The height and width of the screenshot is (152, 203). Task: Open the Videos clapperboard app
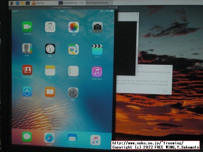[97, 50]
